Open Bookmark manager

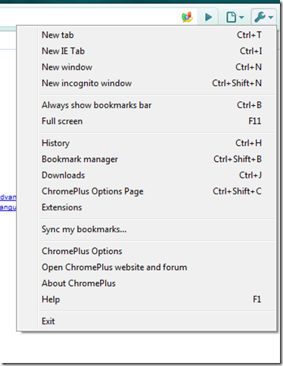157,159
